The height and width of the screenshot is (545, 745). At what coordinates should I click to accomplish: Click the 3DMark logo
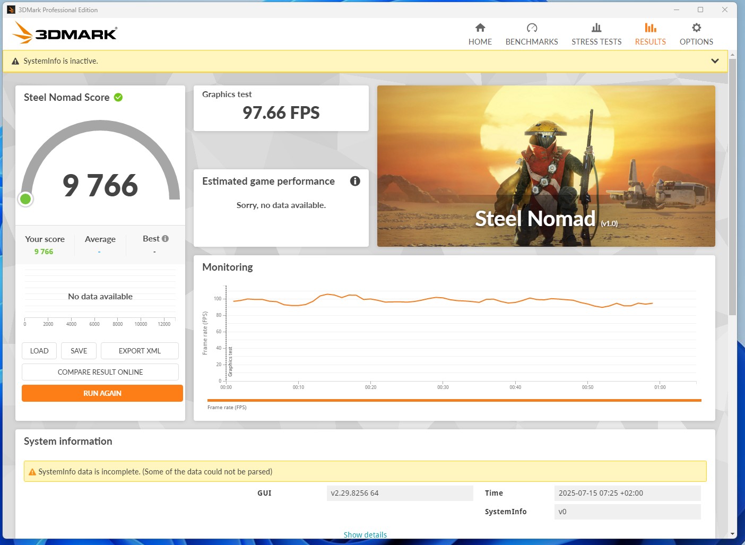pos(65,33)
